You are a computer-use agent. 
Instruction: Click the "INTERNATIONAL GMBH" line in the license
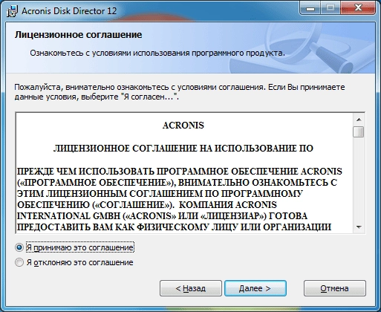point(162,216)
